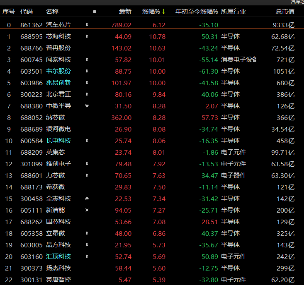Viewport: 304px width, 285px height.
Task: Select stock name 新洁能
Action: (x=55, y=210)
